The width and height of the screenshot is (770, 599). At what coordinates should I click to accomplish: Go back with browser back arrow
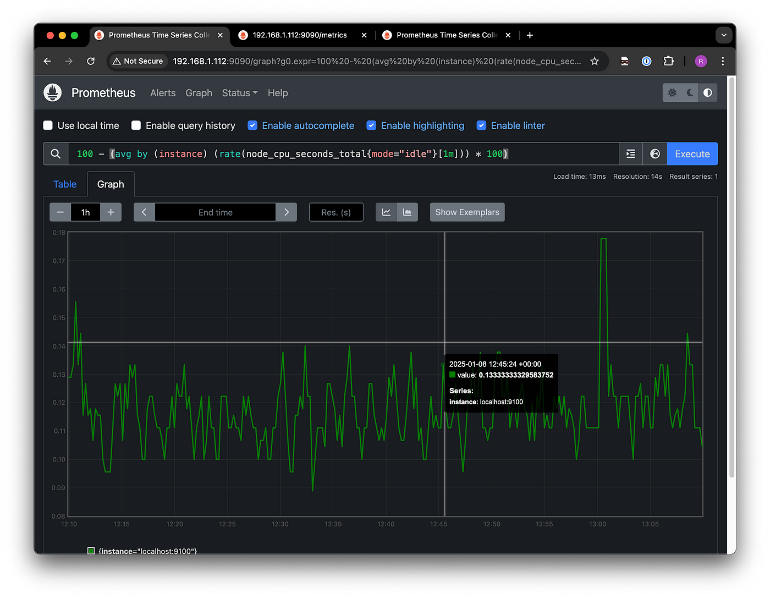tap(47, 61)
